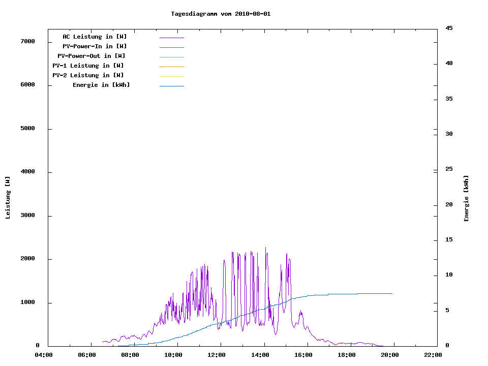Click the yellow PV-2 Leistung legend line

click(x=171, y=76)
